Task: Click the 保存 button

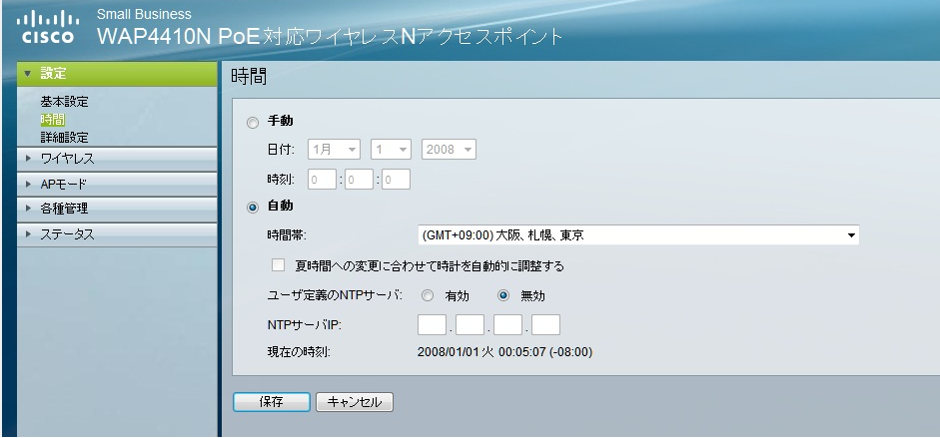Action: [x=272, y=402]
